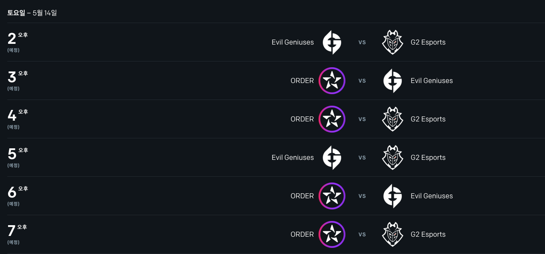This screenshot has width=545, height=254.
Task: Click ORDER team name in 3 오후 match
Action: [302, 81]
